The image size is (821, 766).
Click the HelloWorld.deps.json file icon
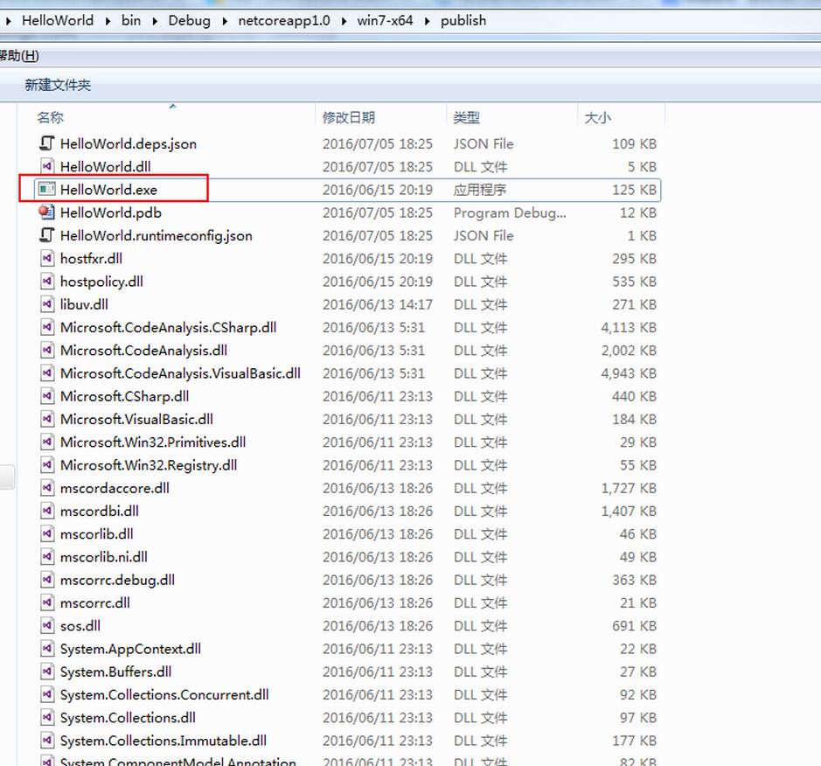pos(47,143)
